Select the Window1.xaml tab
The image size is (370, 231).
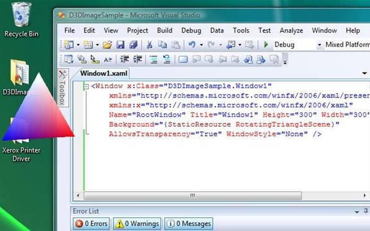104,73
